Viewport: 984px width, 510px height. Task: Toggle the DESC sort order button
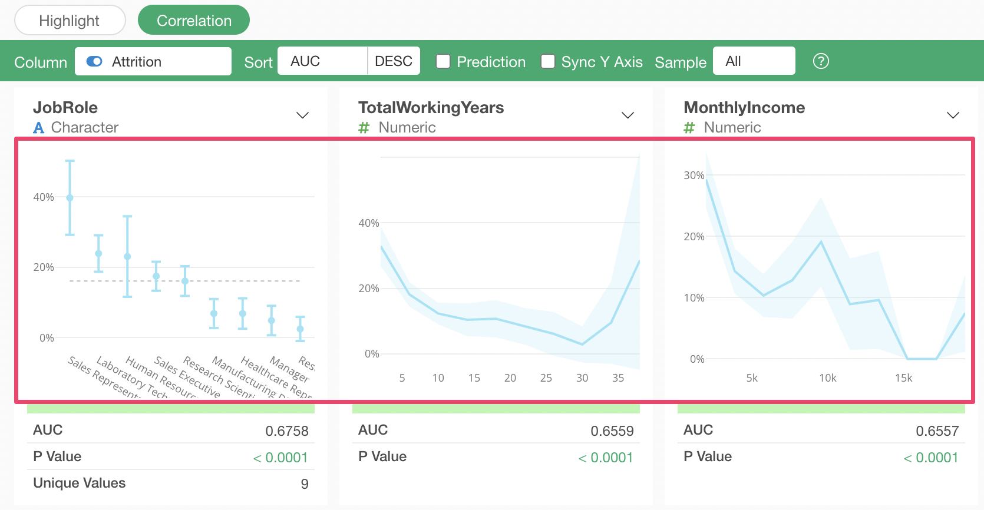[394, 61]
